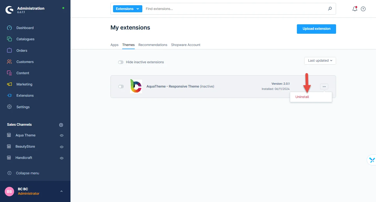This screenshot has height=202, width=376.
Task: Select Uninstall from the context menu
Action: click(x=302, y=97)
